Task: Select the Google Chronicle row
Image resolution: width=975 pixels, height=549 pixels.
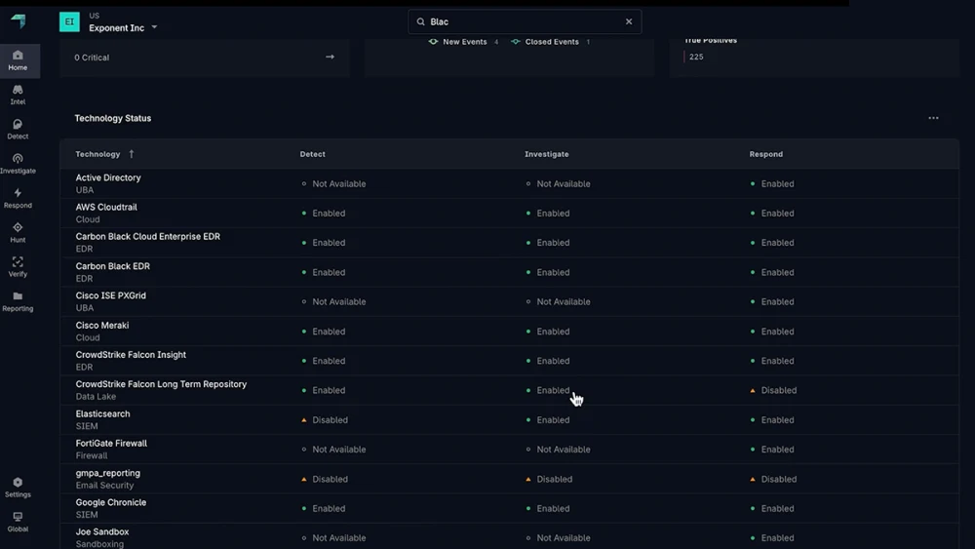Action: click(509, 509)
